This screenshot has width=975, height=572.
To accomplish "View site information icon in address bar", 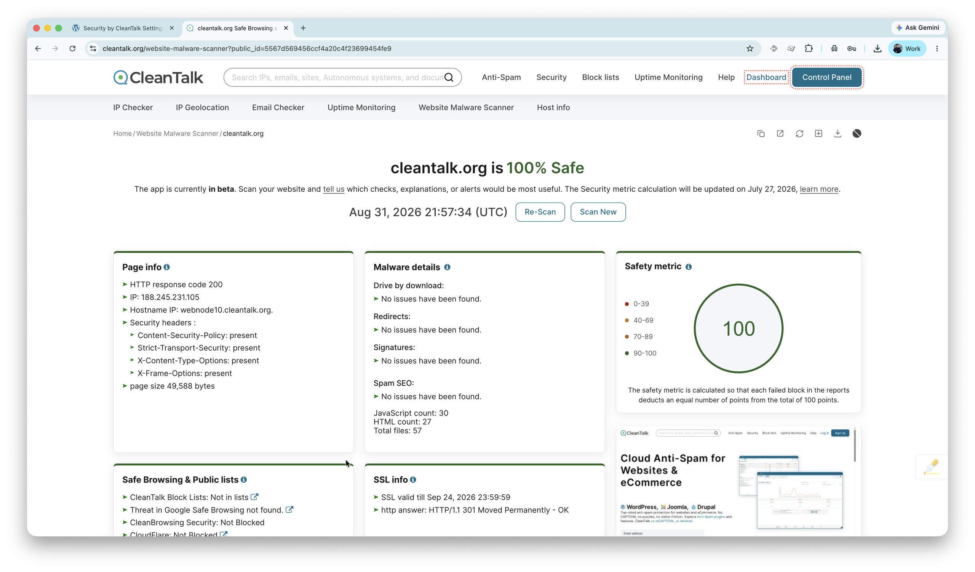I will pos(93,49).
